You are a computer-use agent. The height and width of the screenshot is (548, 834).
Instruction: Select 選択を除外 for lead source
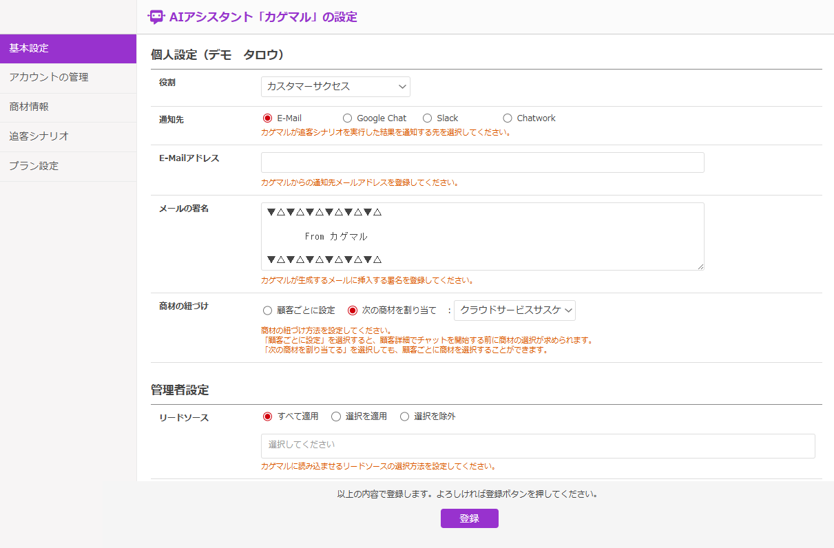pos(405,417)
